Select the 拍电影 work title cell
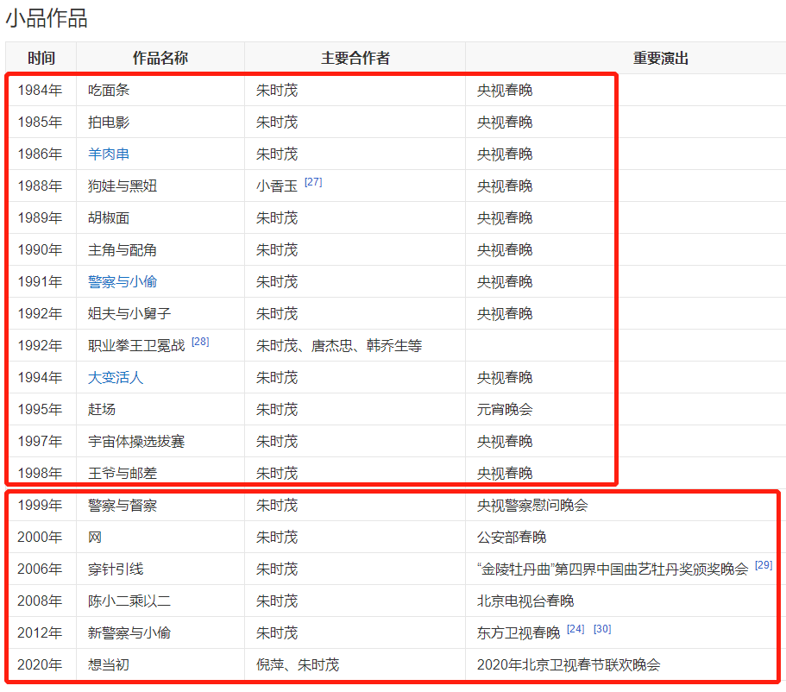The width and height of the screenshot is (786, 692). [107, 122]
